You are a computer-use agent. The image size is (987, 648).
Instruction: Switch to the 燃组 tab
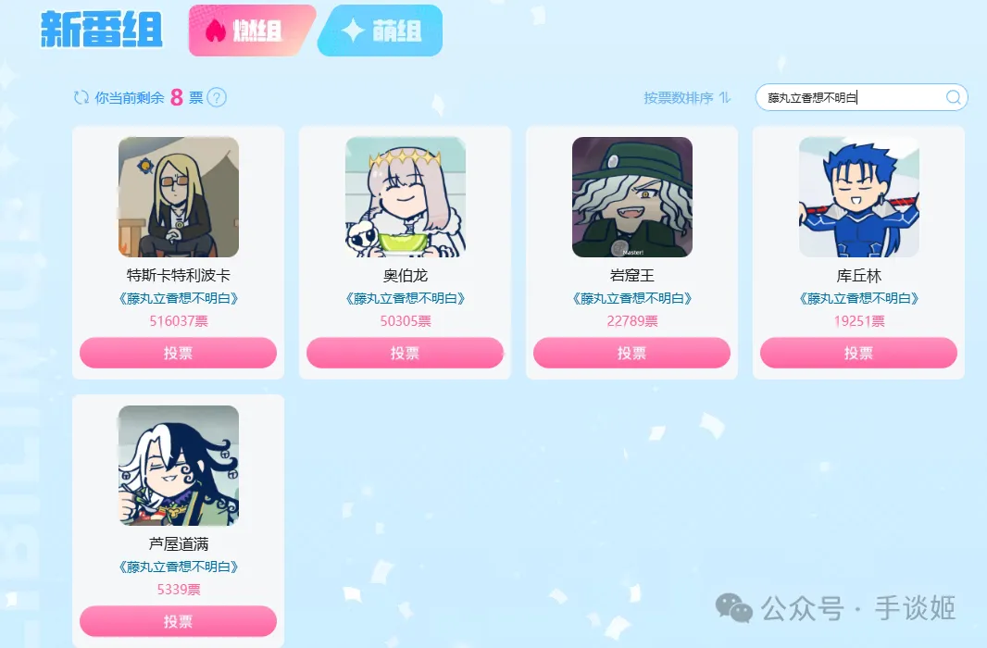250,31
